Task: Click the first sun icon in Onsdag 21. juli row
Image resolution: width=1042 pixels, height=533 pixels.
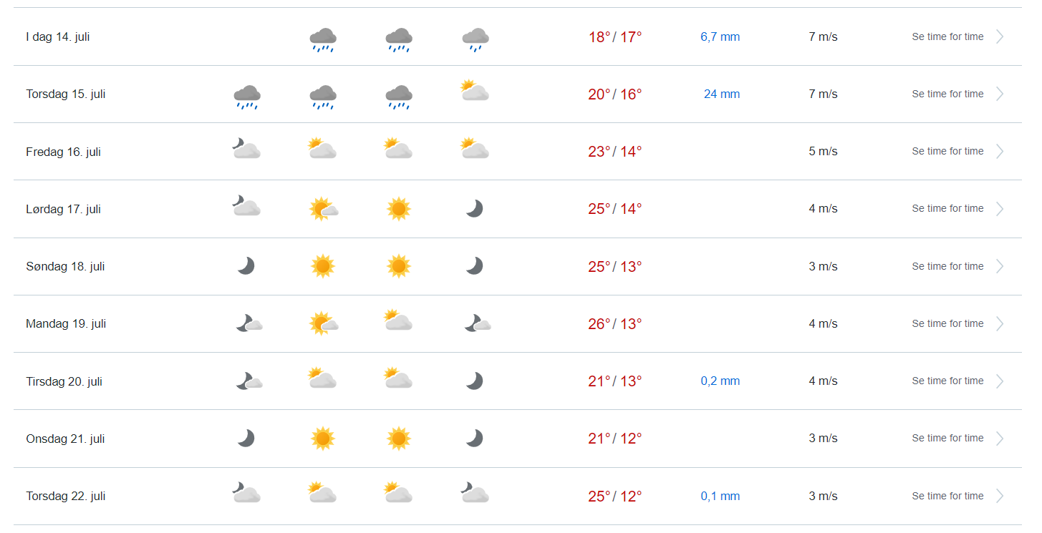Action: pyautogui.click(x=323, y=438)
